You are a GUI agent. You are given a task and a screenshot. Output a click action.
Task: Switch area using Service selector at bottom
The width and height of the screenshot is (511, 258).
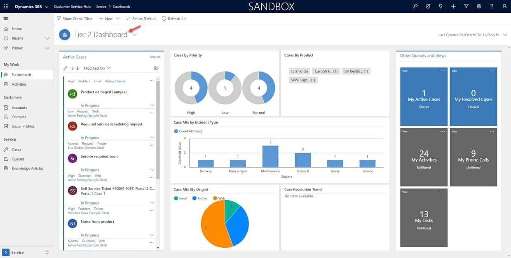pos(26,252)
